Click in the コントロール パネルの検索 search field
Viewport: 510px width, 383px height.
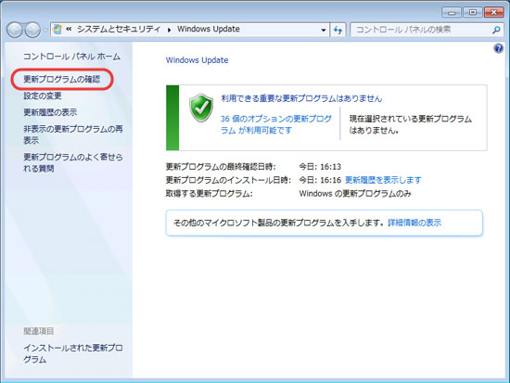click(x=422, y=30)
